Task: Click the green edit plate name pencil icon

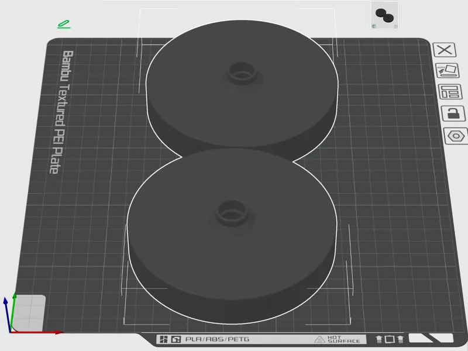Action: coord(64,25)
